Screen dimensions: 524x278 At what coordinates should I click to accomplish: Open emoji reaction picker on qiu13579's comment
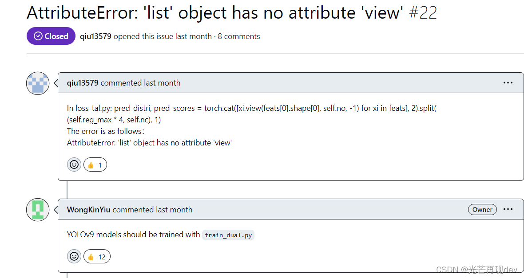tap(74, 165)
